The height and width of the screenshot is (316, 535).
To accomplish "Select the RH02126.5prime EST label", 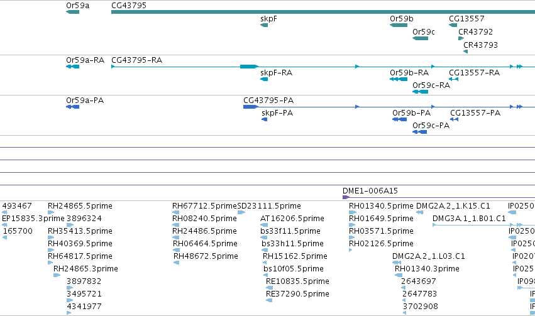I will [x=381, y=244].
